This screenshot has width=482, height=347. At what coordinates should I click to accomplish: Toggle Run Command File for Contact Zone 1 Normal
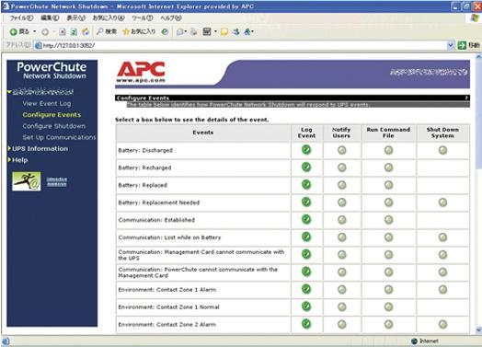tap(388, 307)
